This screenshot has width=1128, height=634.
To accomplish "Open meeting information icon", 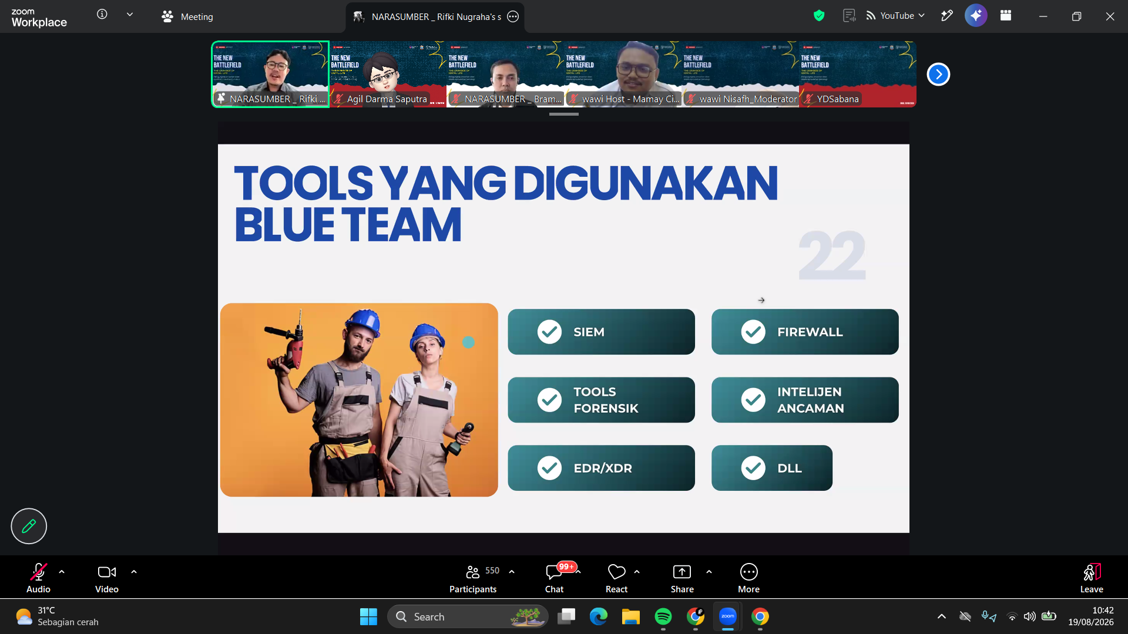I will 102,14.
